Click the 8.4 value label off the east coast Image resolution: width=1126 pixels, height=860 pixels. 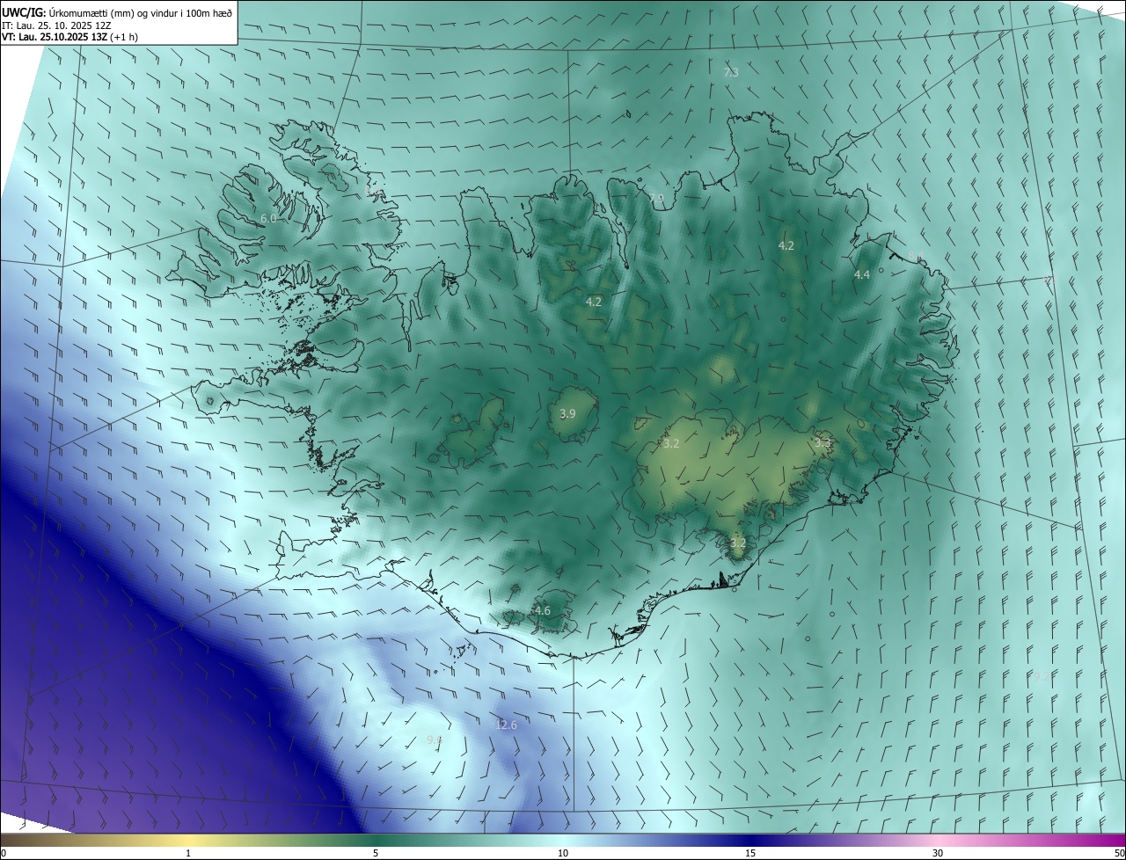pos(916,257)
